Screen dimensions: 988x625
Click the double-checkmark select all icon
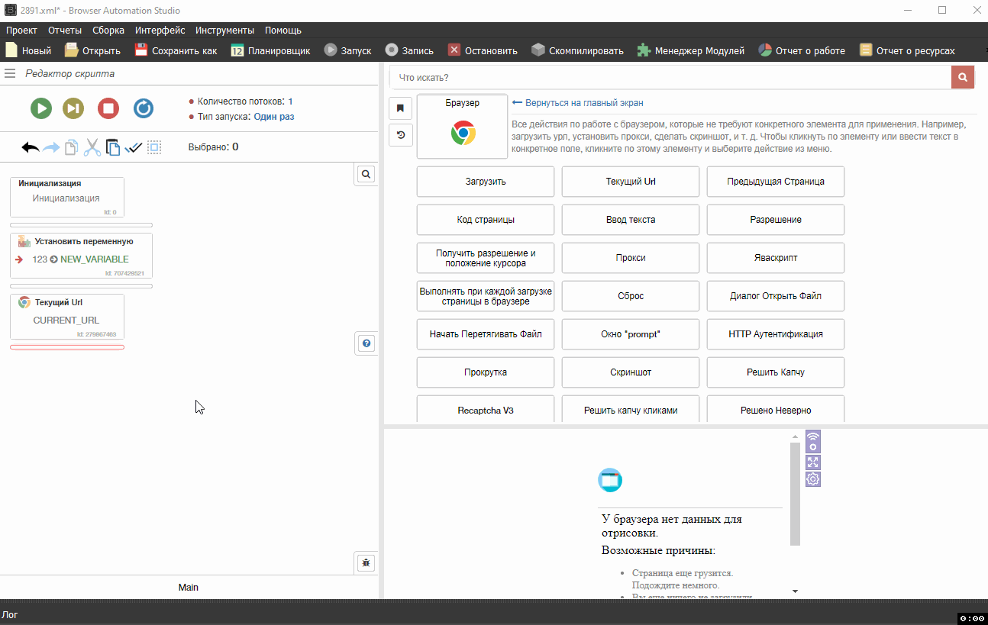click(134, 147)
